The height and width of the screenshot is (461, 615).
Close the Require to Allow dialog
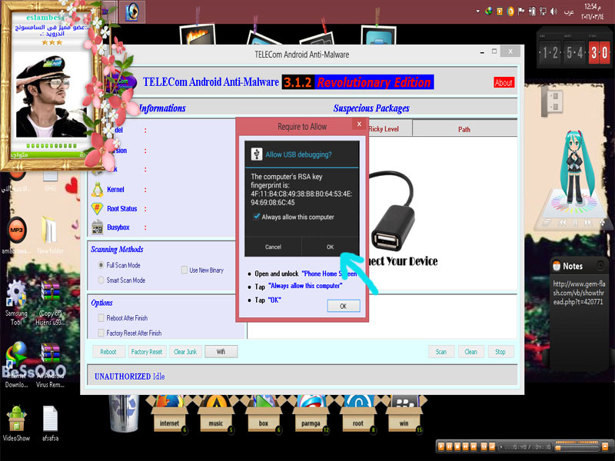[359, 124]
